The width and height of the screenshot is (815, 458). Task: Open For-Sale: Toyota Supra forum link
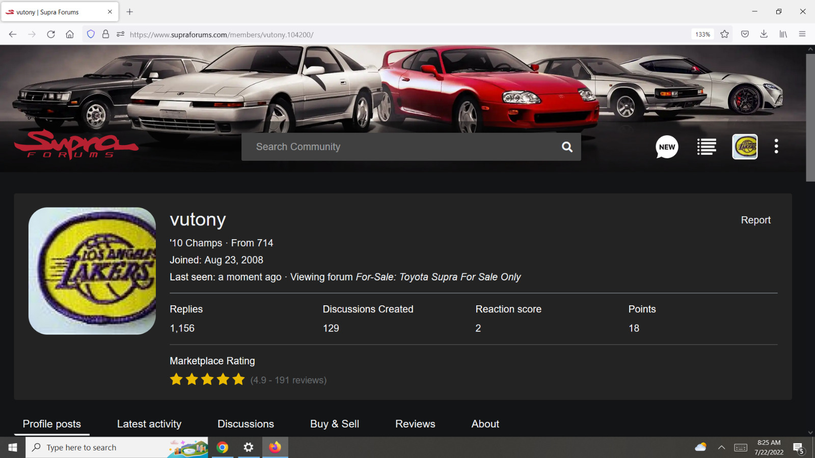(438, 277)
